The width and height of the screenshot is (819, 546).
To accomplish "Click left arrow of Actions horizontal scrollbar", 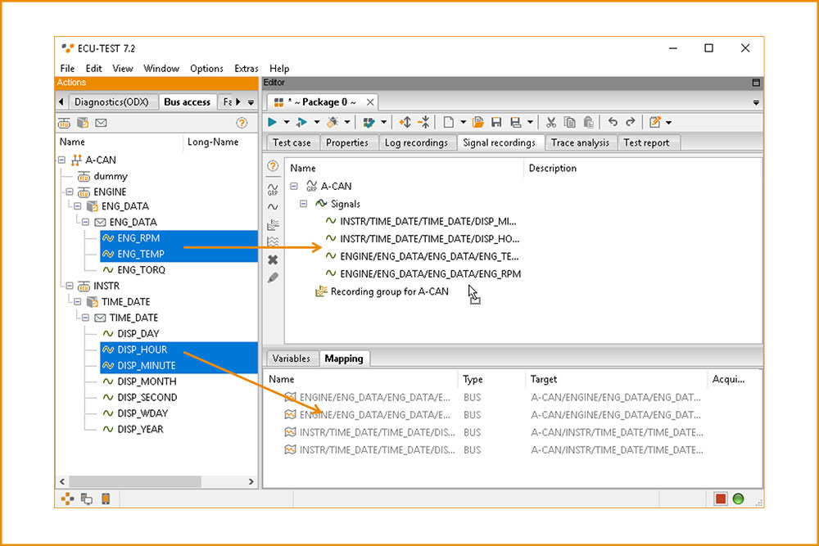I will click(62, 481).
